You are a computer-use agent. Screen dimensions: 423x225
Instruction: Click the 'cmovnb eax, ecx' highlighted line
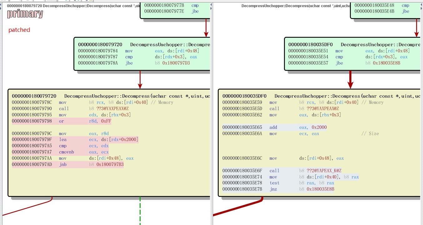tap(60, 152)
